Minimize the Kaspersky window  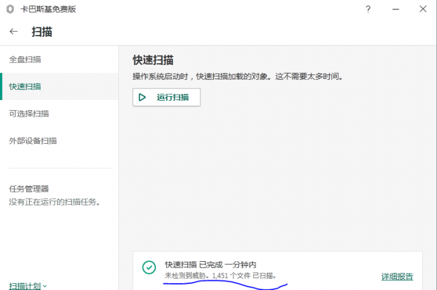click(x=396, y=9)
